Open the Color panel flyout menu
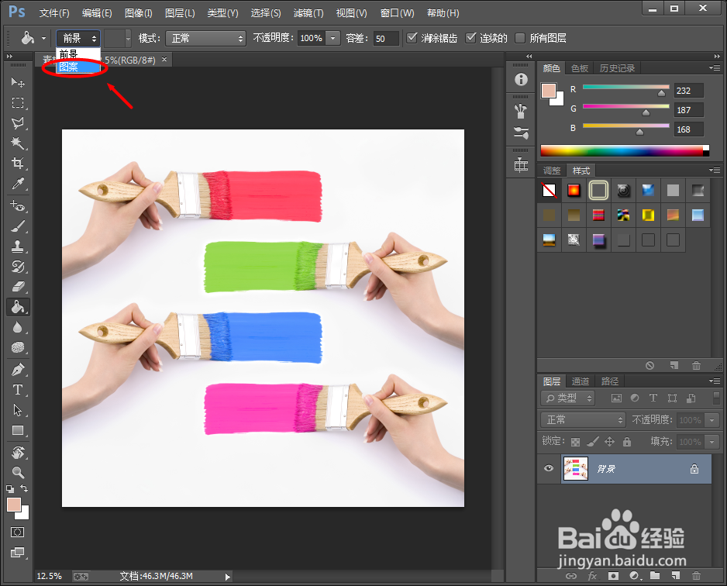This screenshot has height=586, width=727. pyautogui.click(x=715, y=67)
